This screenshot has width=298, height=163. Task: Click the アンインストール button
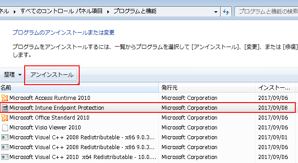pos(52,75)
